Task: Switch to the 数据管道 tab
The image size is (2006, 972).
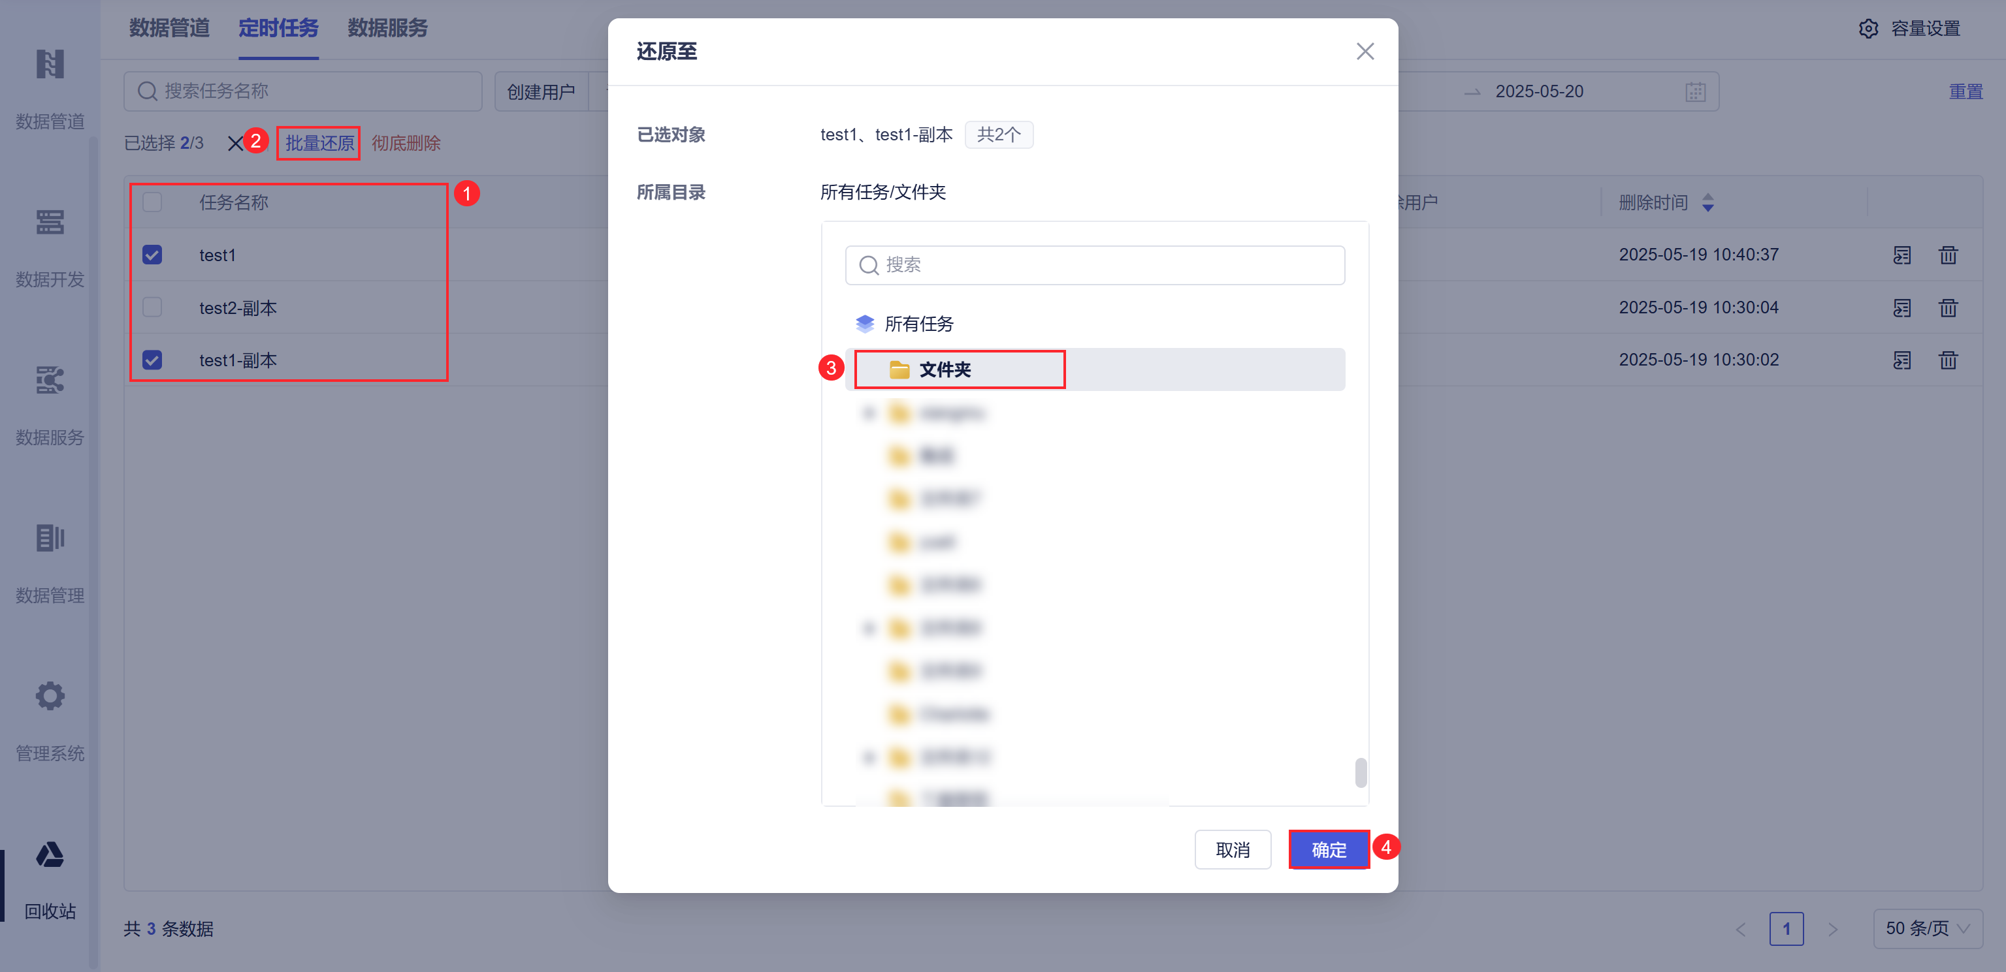Action: click(x=169, y=29)
